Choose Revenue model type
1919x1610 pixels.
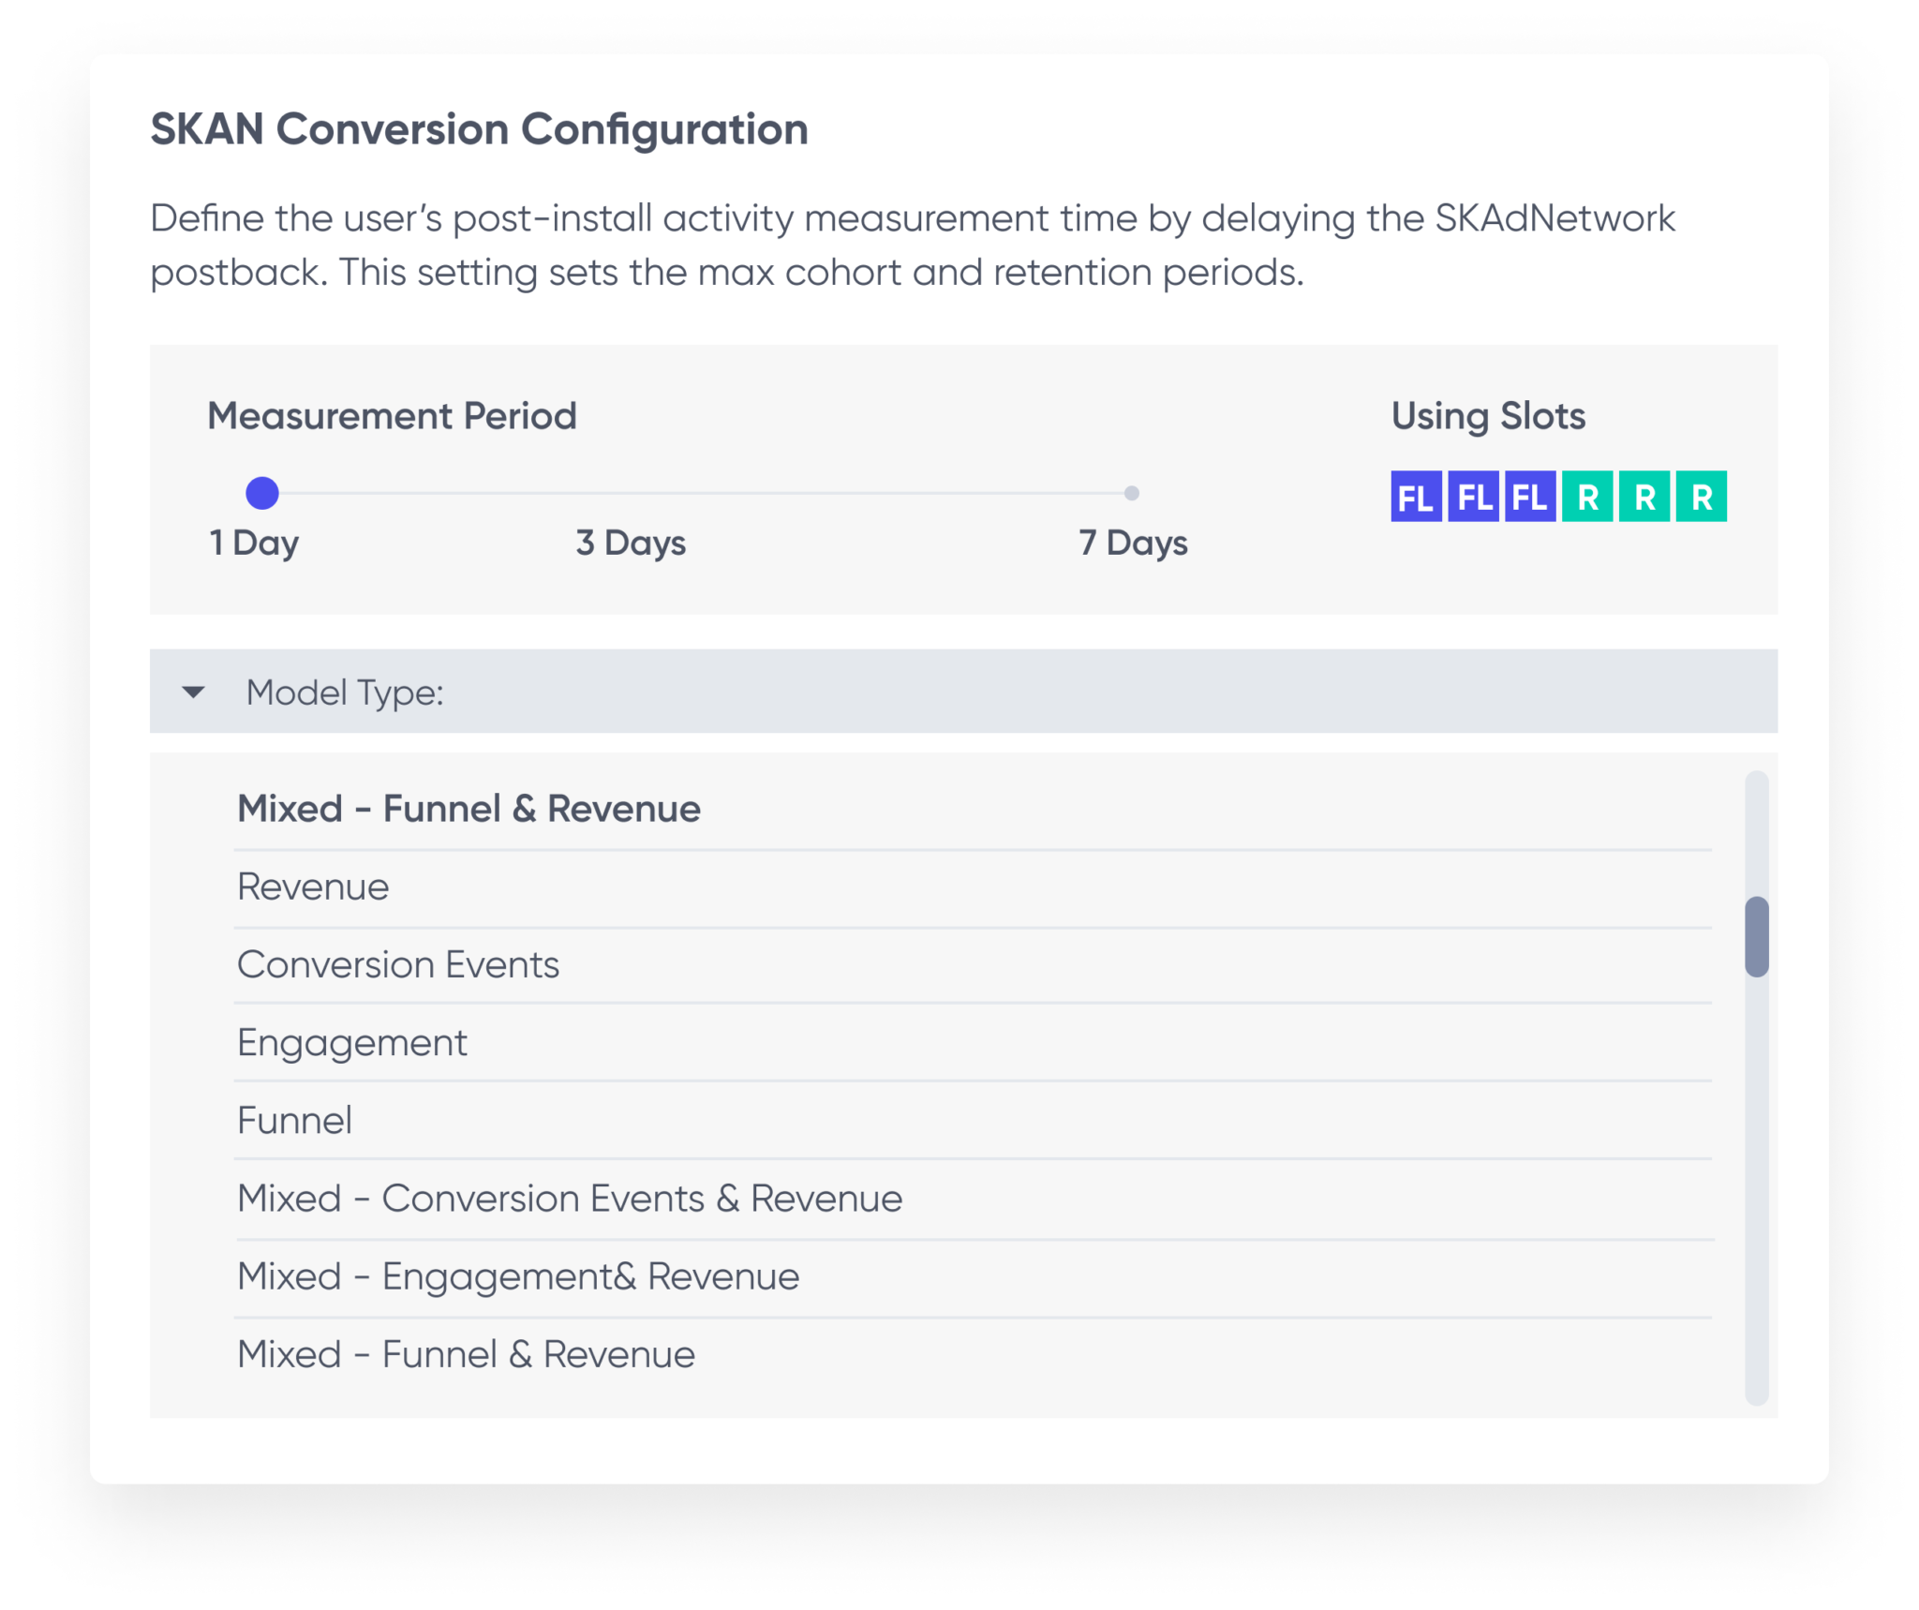[313, 887]
